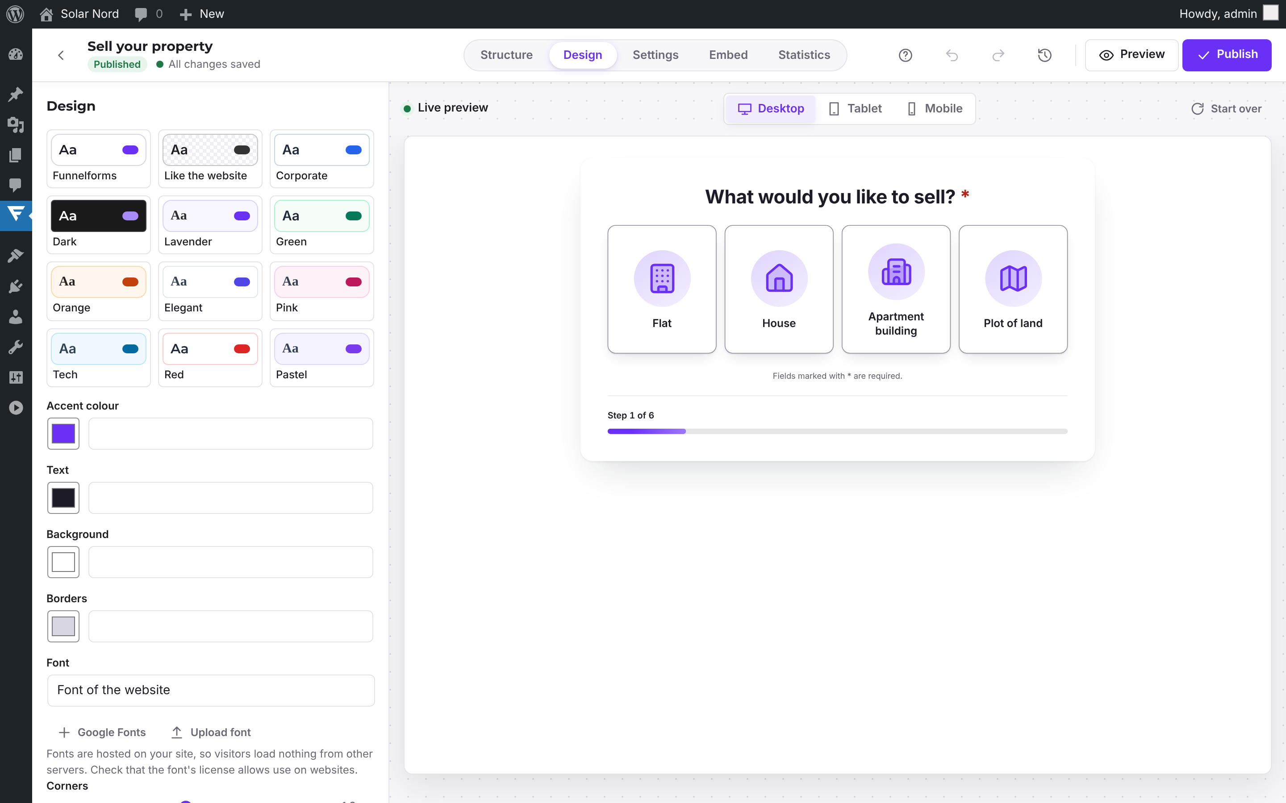This screenshot has height=803, width=1286.
Task: Select the Green theme preset
Action: tap(321, 225)
